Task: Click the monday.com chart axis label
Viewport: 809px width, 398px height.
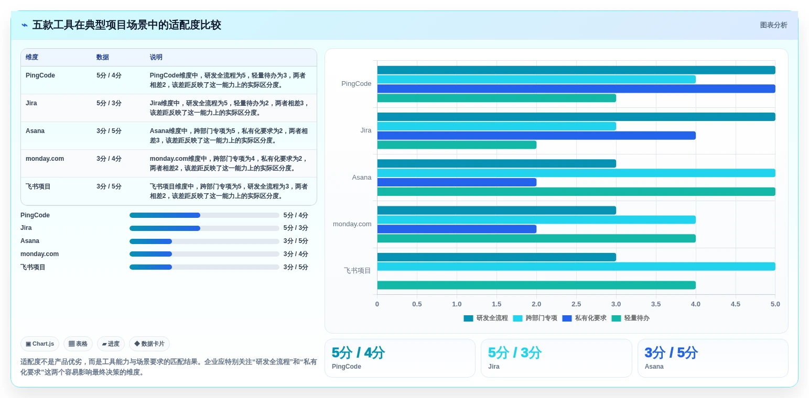Action: (352, 224)
